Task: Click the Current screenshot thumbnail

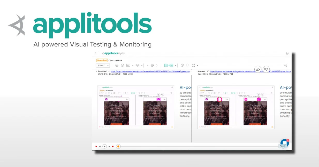Action: coord(236,107)
